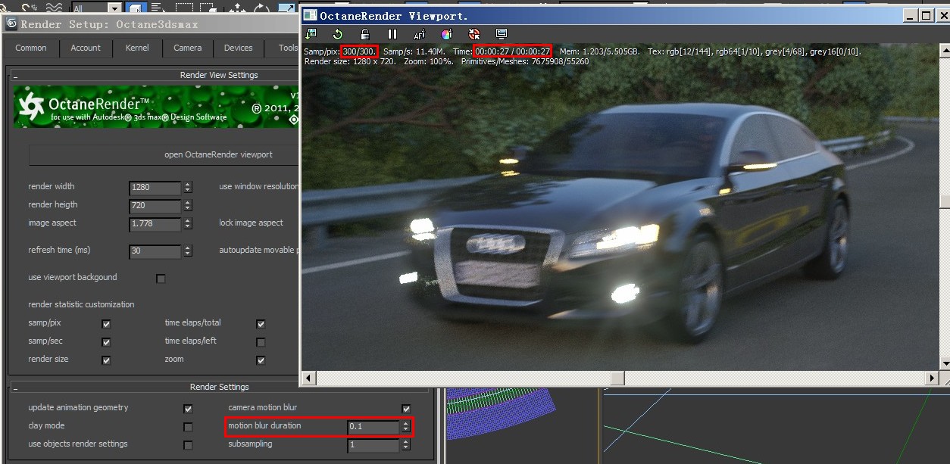
Task: Click the 'lock image aspect' label
Action: point(251,223)
